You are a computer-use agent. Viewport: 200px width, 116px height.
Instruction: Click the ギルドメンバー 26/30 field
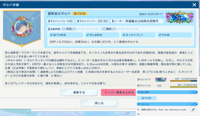coord(92,21)
